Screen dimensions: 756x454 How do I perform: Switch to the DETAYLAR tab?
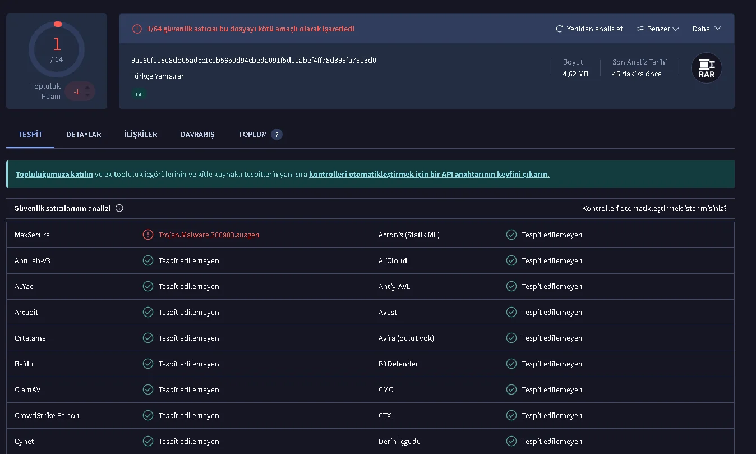[x=84, y=135]
